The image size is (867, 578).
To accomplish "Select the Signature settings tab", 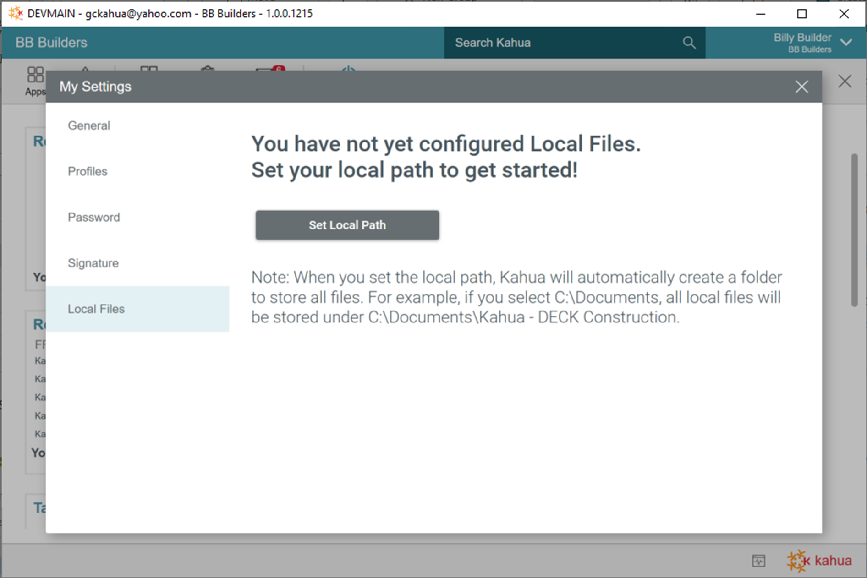I will click(x=93, y=263).
